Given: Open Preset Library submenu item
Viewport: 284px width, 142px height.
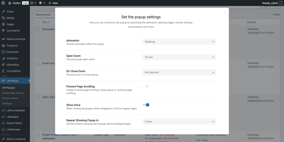Looking at the screenshot, I should [10, 98].
